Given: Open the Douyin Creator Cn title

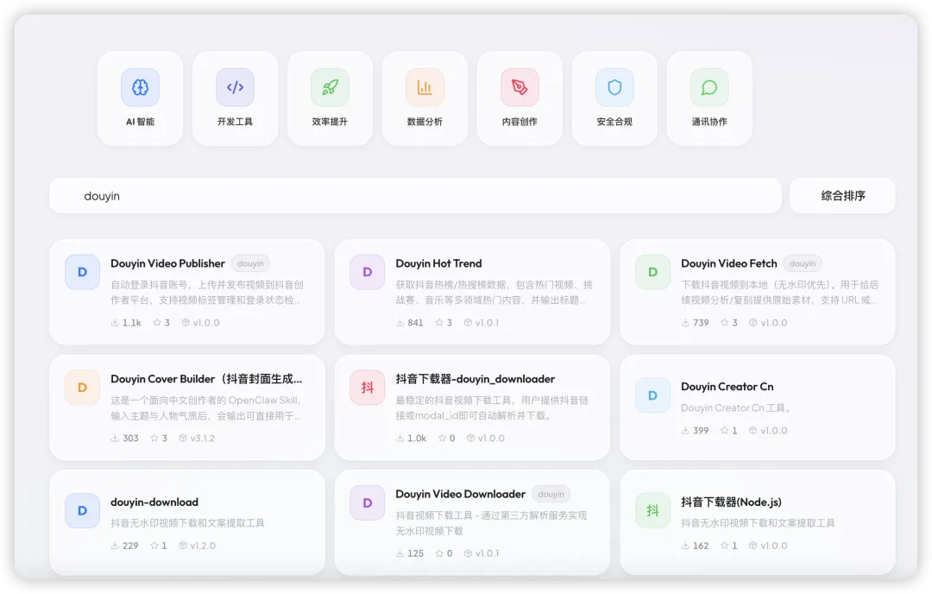Looking at the screenshot, I should point(727,387).
